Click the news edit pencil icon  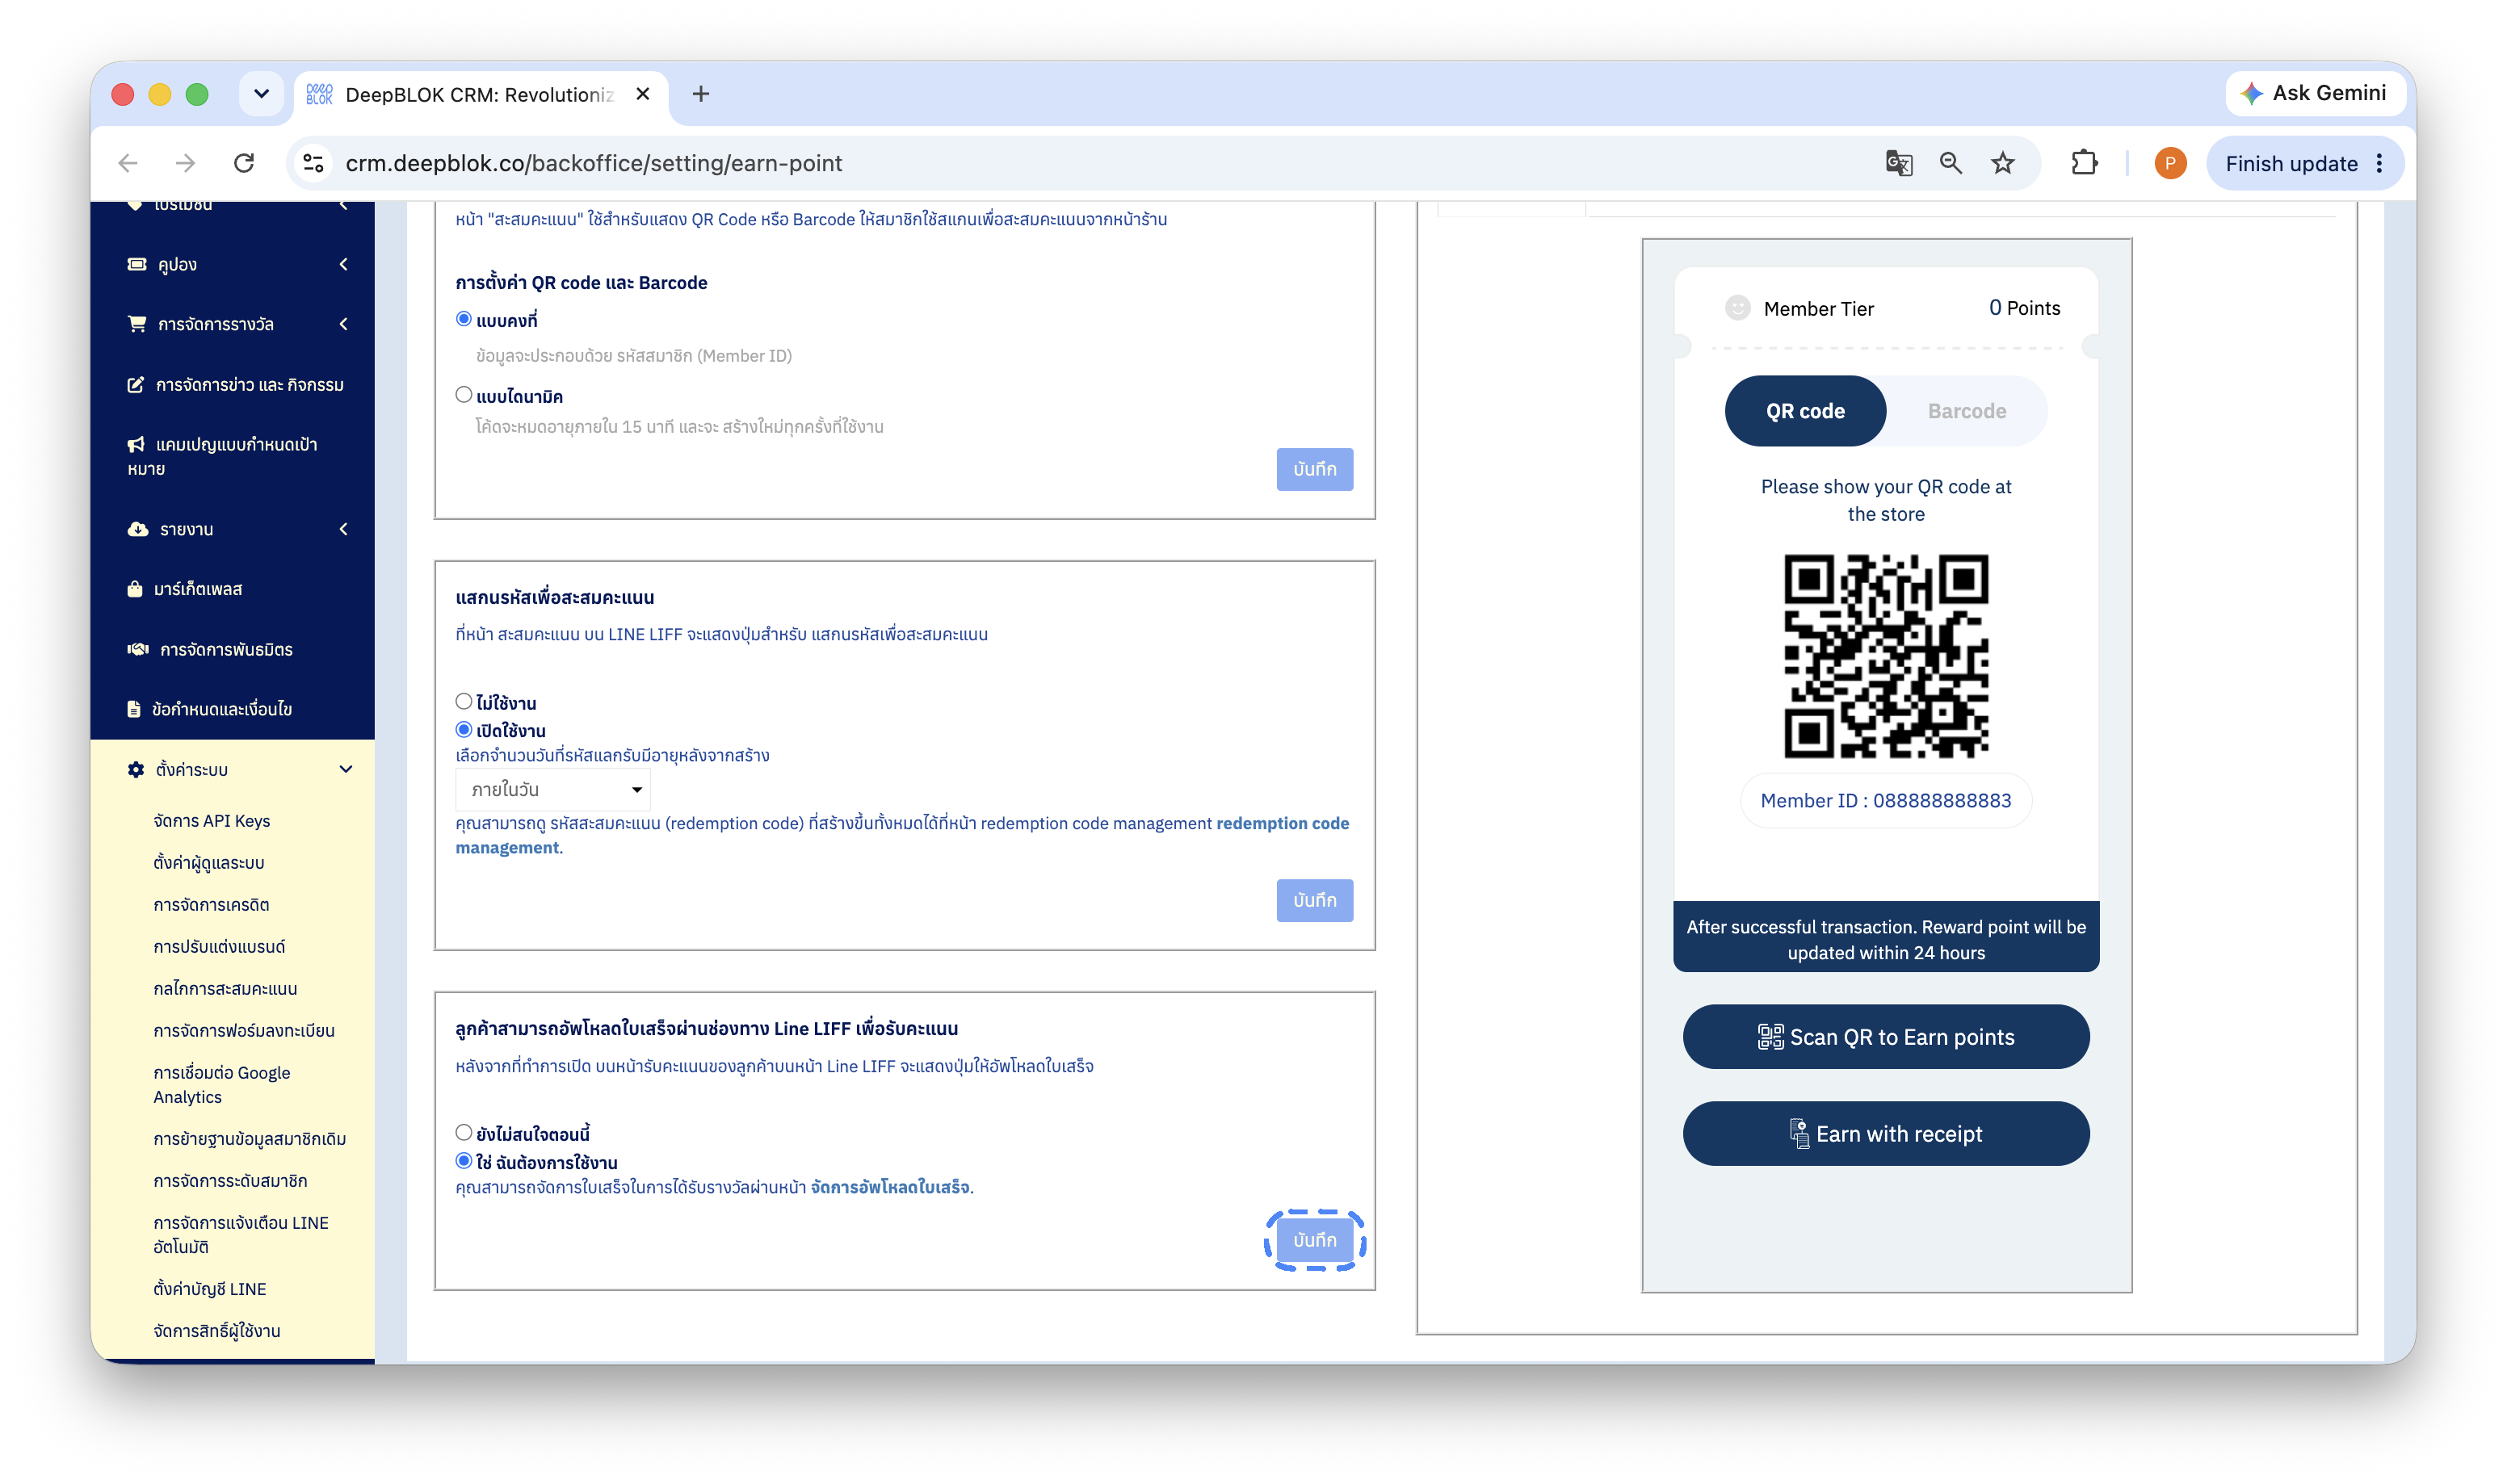[135, 385]
